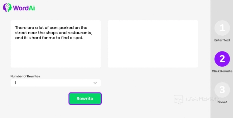
Task: Click the purple step 2 circle
Action: tap(222, 59)
